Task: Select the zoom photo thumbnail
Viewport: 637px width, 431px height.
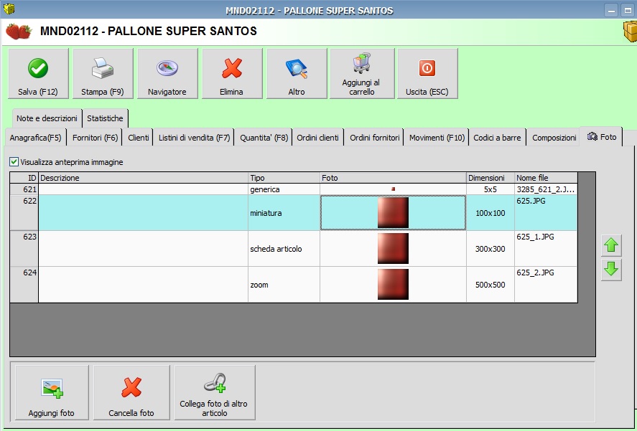Action: (x=393, y=285)
